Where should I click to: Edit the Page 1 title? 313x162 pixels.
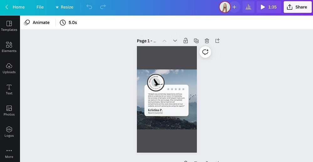[x=146, y=41]
